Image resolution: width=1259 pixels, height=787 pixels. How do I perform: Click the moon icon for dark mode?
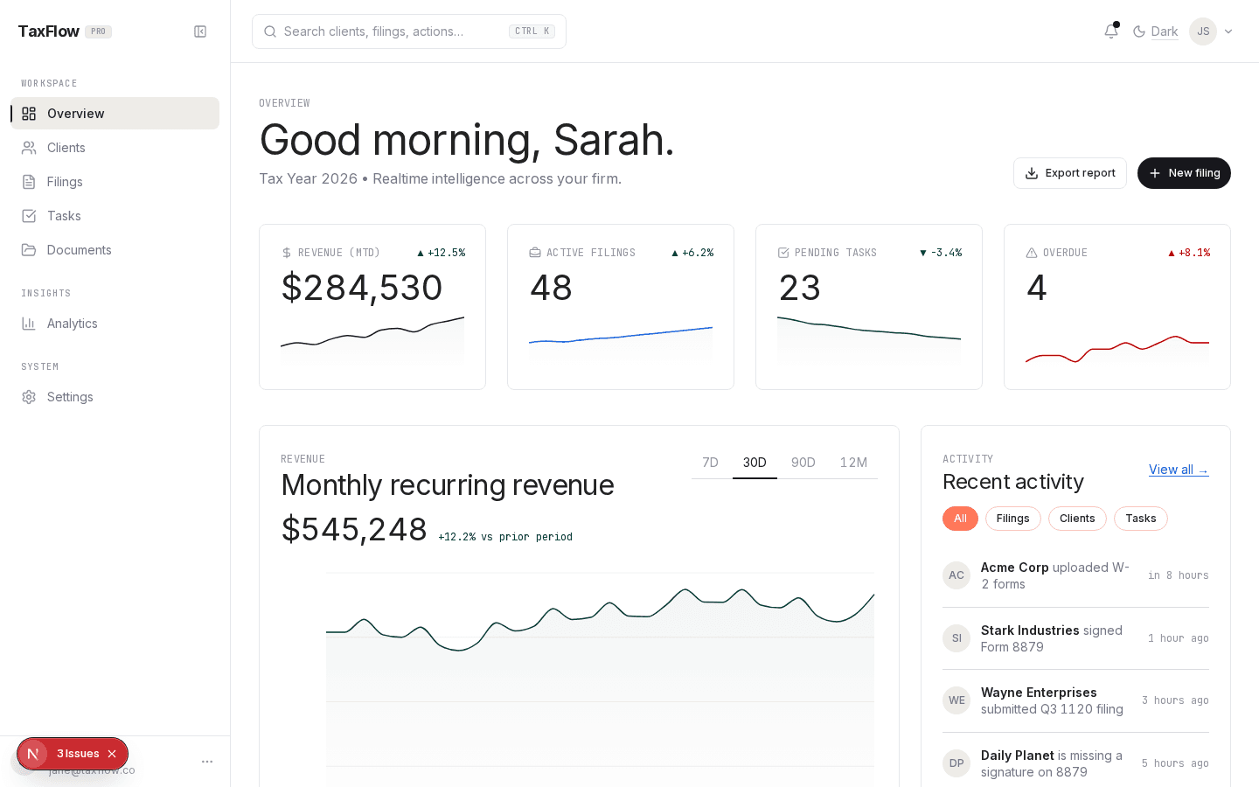click(x=1139, y=31)
